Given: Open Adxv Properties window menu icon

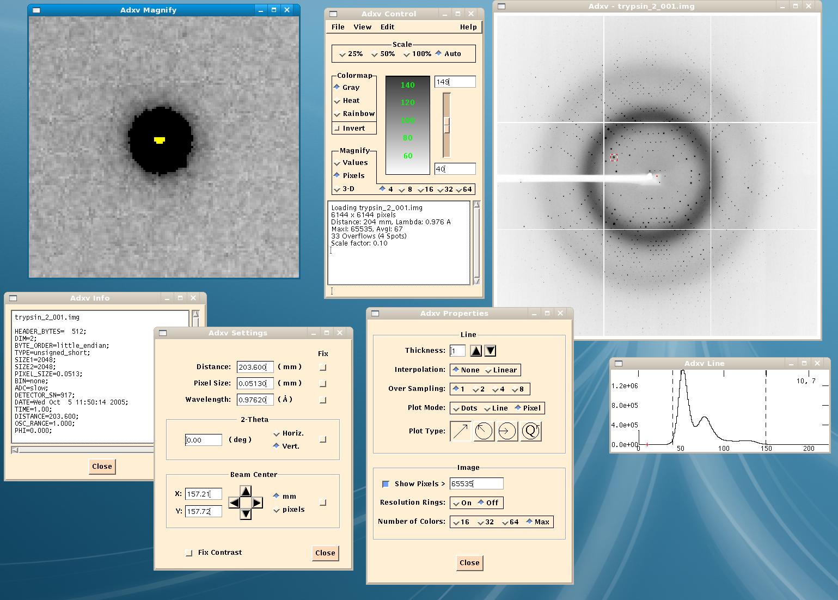Looking at the screenshot, I should click(375, 313).
